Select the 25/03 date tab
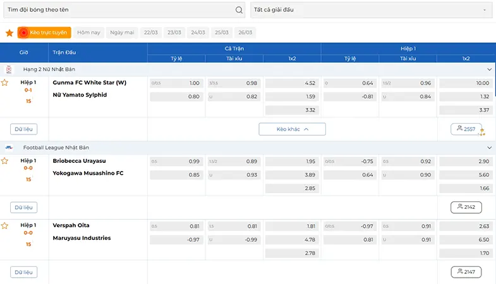Image resolution: width=496 pixels, height=284 pixels. point(222,33)
